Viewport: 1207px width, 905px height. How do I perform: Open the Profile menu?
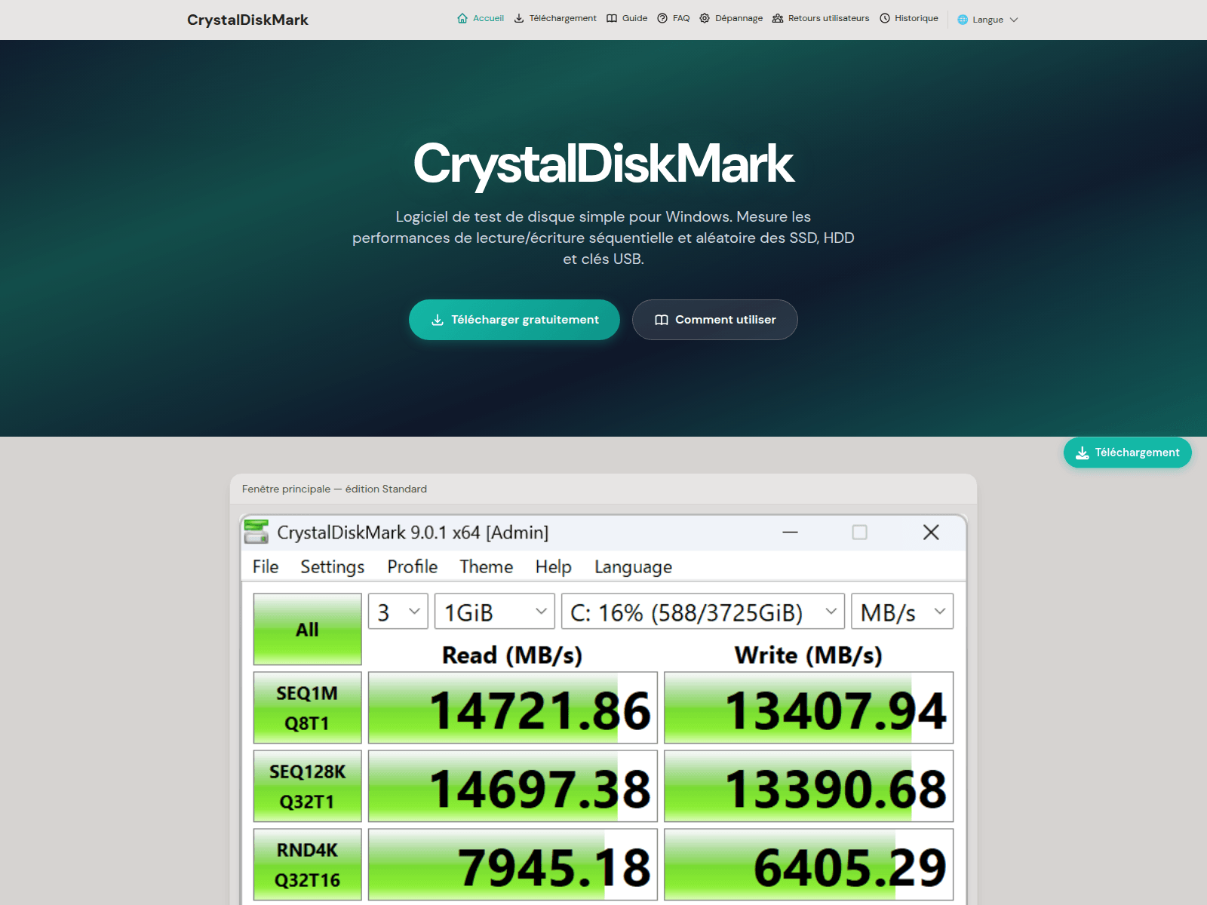tap(413, 566)
